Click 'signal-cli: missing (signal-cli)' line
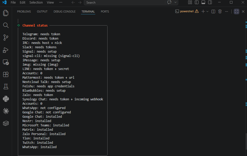Image resolution: width=247 pixels, height=156 pixels. (51, 56)
